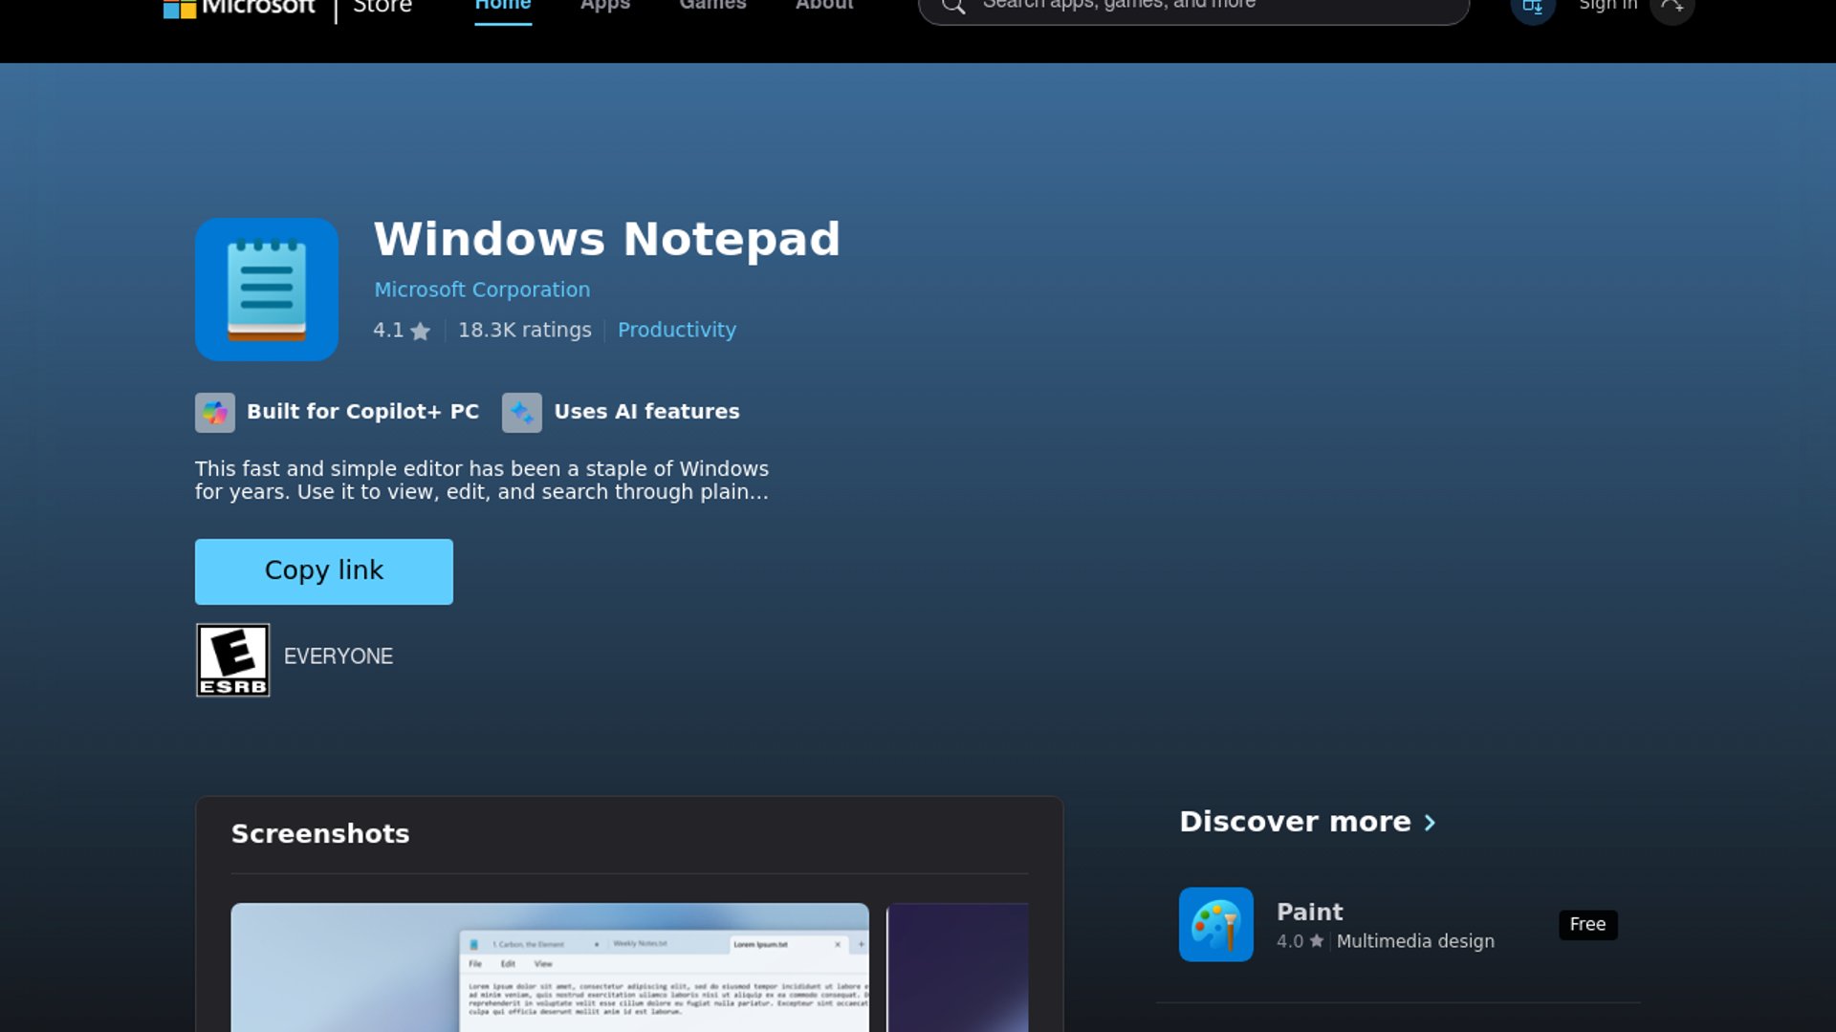Switch to the Apps tab
This screenshot has height=1032, width=1836.
coord(604,7)
